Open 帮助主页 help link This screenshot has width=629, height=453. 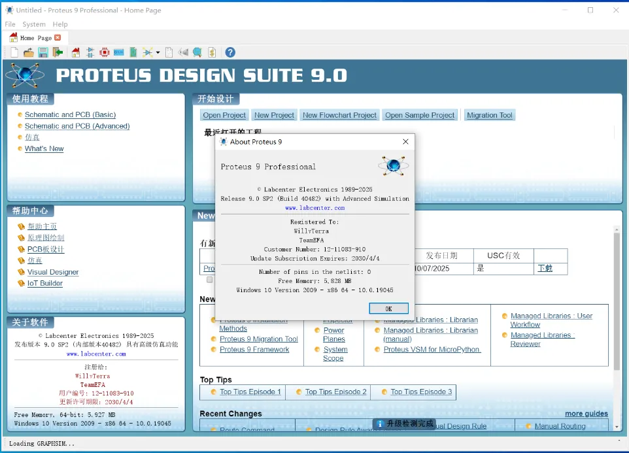tap(42, 226)
